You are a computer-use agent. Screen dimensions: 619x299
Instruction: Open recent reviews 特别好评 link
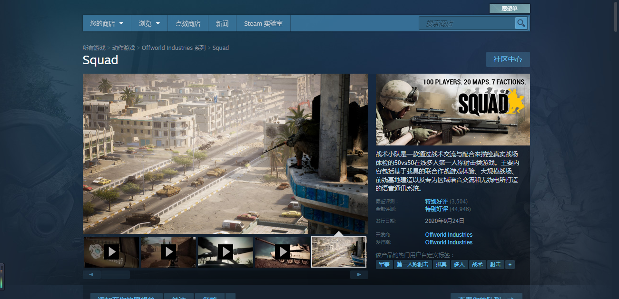pos(437,202)
